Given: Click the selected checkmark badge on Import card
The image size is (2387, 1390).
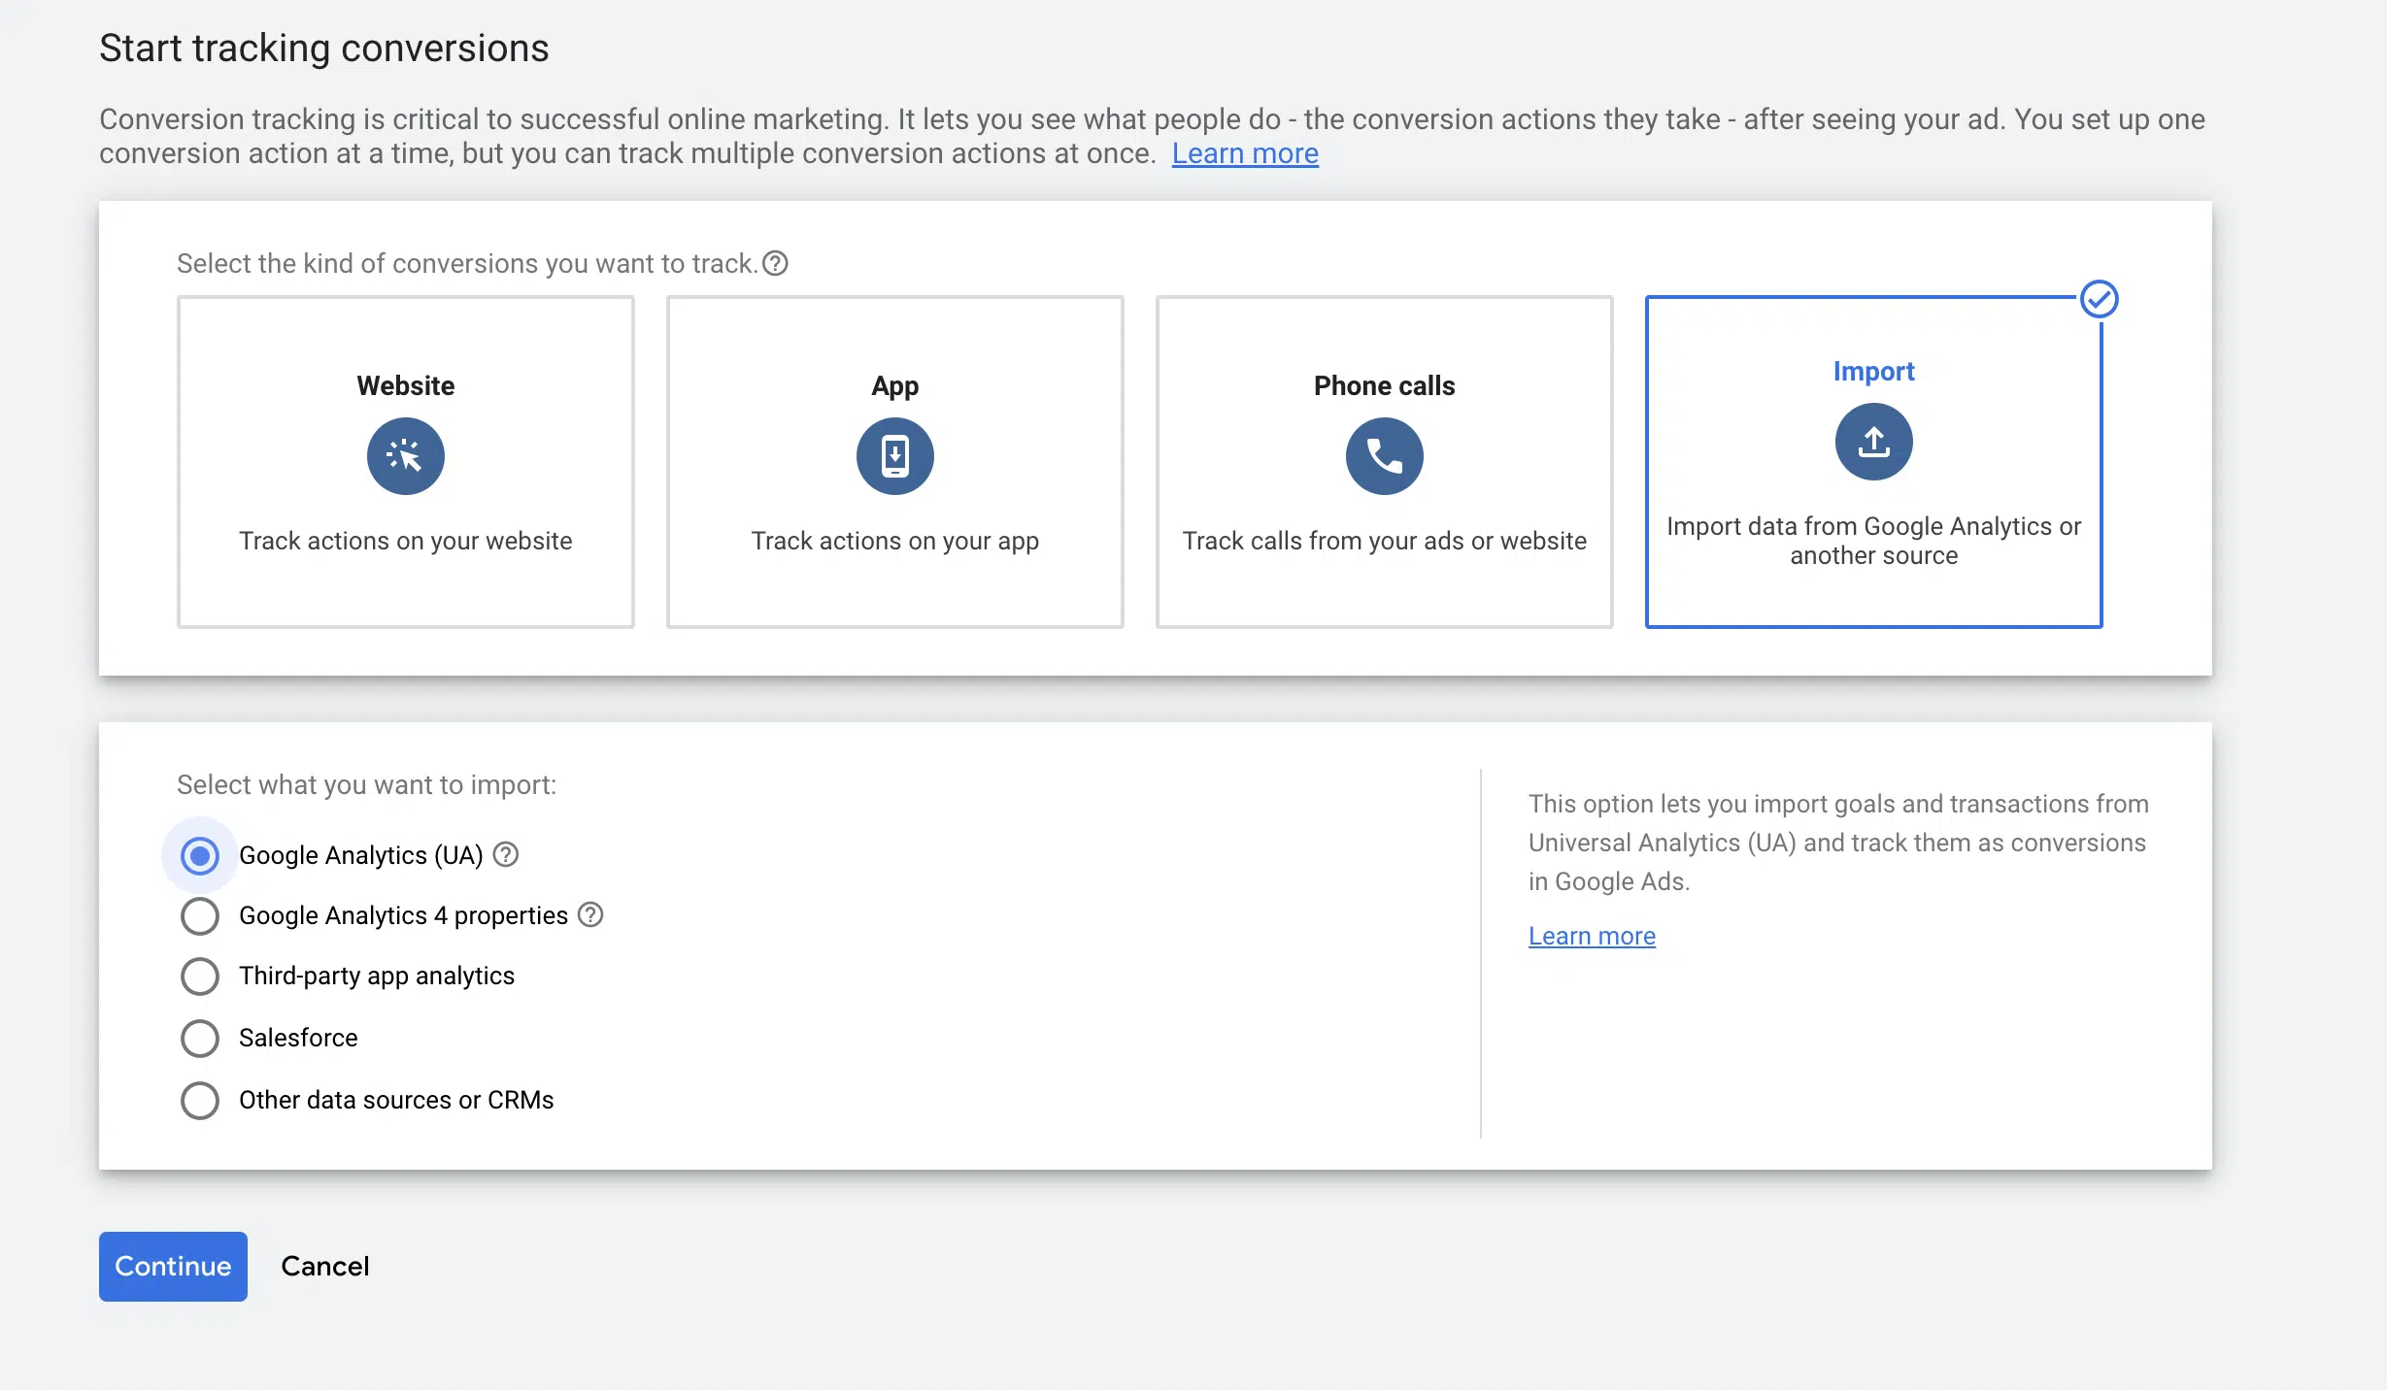Looking at the screenshot, I should [x=2100, y=299].
